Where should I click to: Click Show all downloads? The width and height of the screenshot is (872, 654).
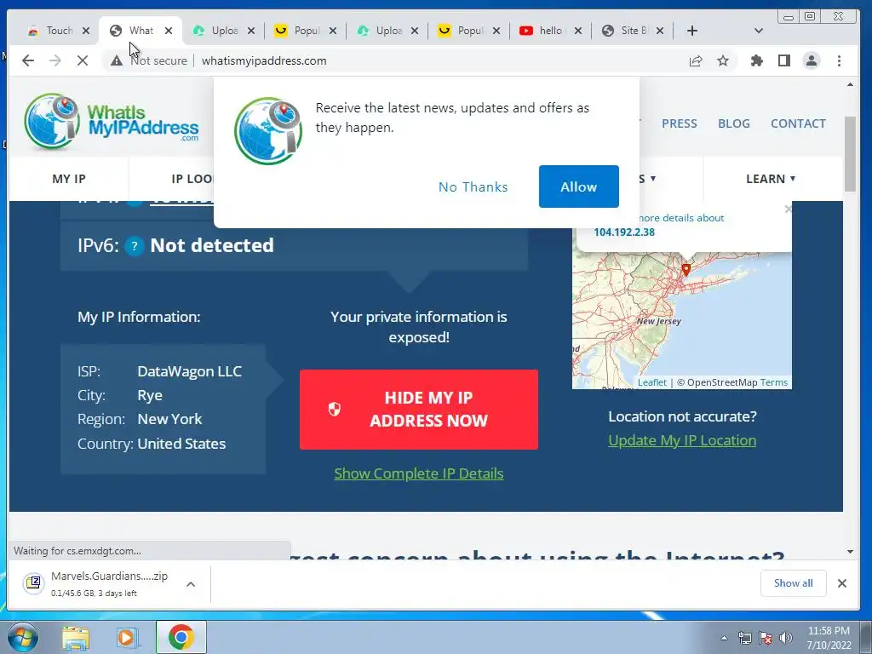793,582
